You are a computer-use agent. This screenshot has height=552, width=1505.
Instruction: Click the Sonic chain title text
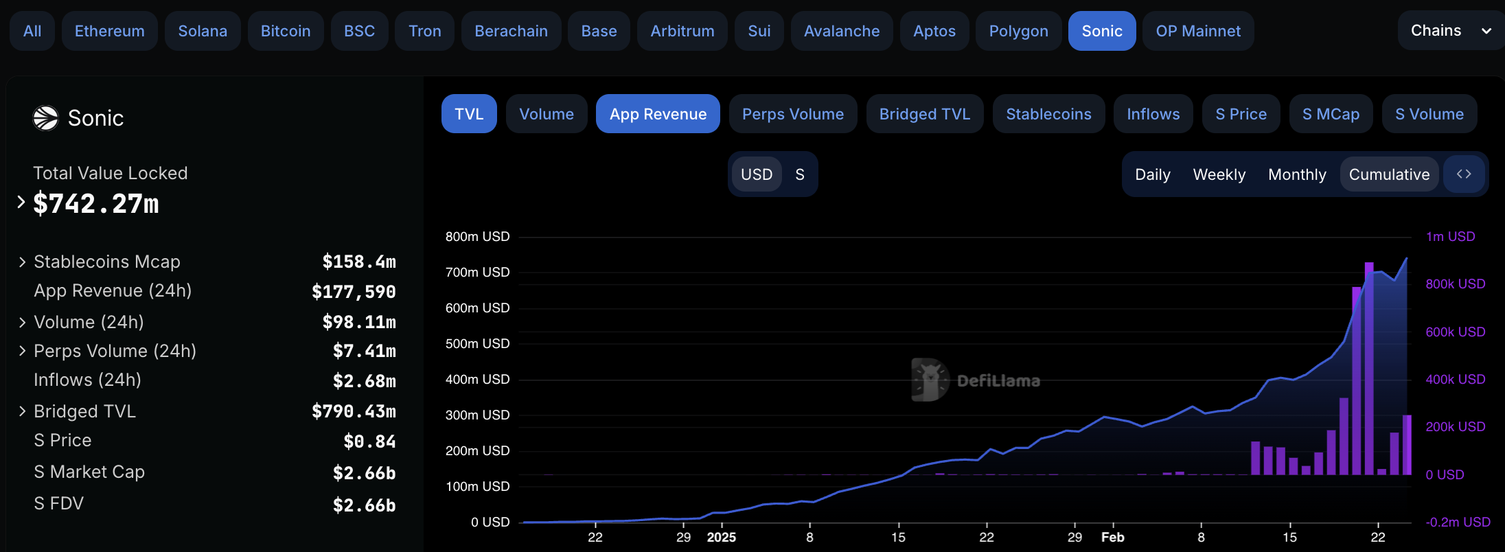(x=95, y=118)
